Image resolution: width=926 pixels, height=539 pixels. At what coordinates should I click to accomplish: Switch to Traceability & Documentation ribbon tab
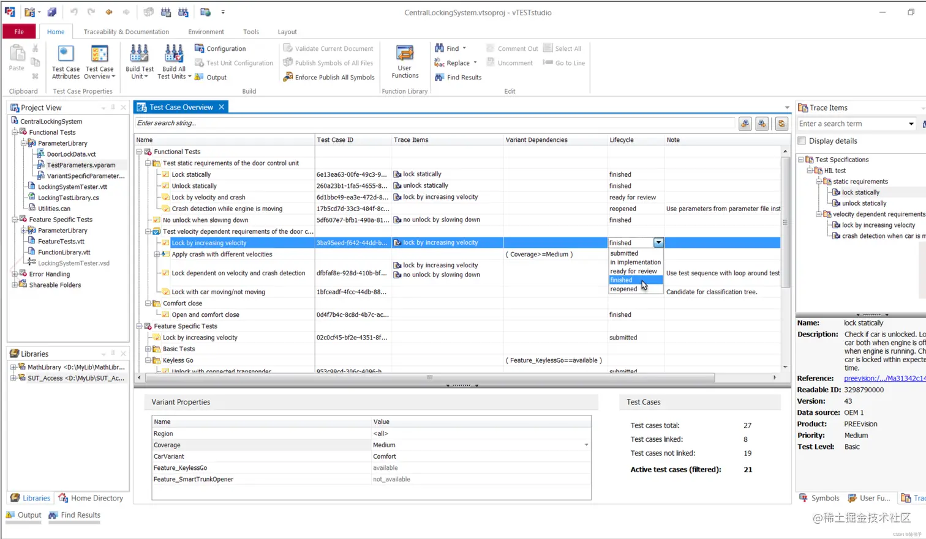pos(126,32)
